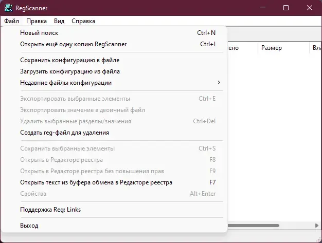Select Сохранить конфигурацию в файле
Image resolution: width=322 pixels, height=243 pixels.
(x=114, y=60)
